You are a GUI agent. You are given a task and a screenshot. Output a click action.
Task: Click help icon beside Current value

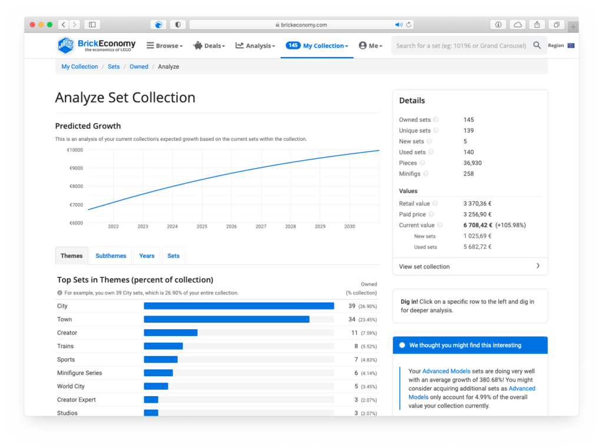click(x=439, y=225)
